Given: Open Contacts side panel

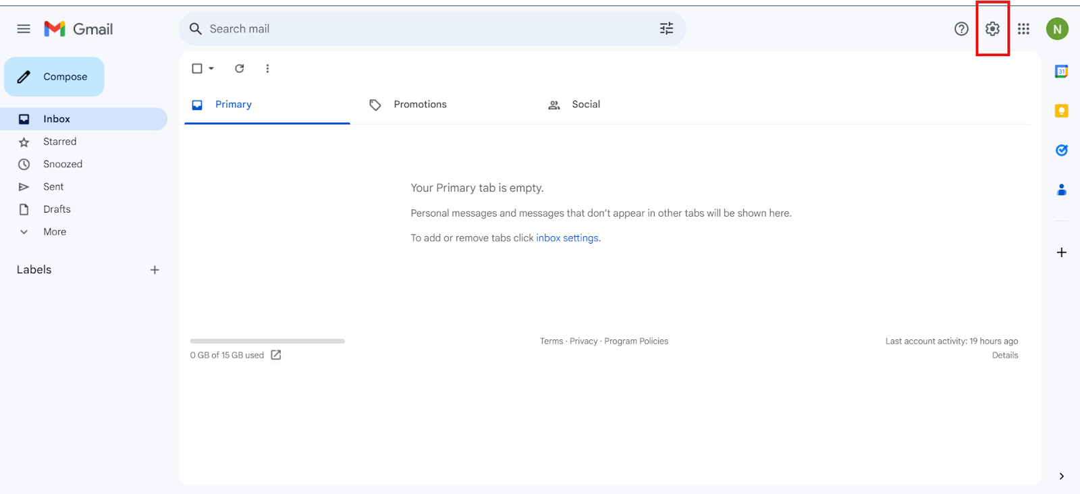Looking at the screenshot, I should (x=1062, y=190).
